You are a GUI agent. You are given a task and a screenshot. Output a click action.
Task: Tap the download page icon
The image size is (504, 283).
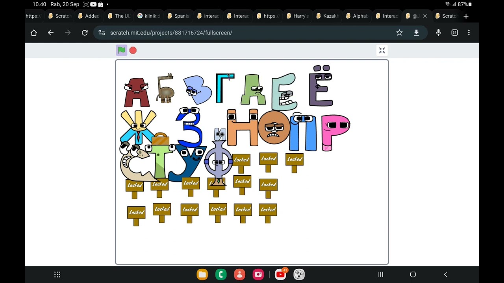[x=416, y=33]
